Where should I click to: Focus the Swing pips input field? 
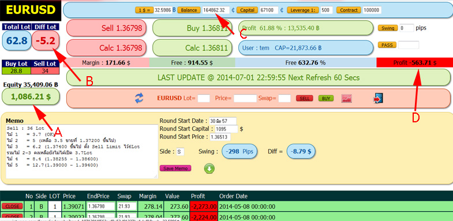406,28
